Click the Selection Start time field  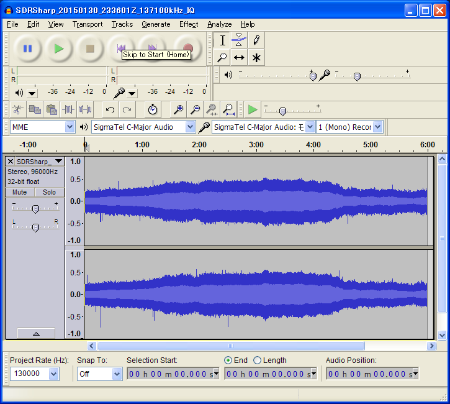(173, 374)
